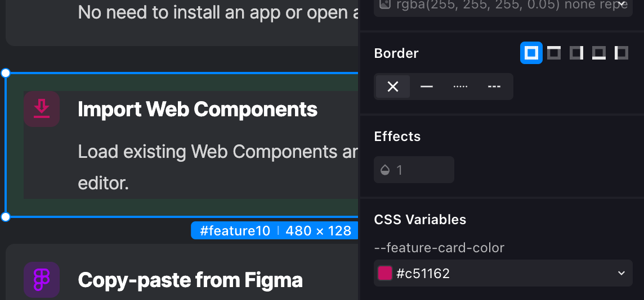Click the pink Import download icon
The width and height of the screenshot is (644, 300).
(42, 109)
